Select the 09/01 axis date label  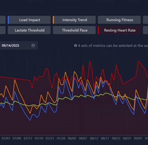click(x=138, y=138)
